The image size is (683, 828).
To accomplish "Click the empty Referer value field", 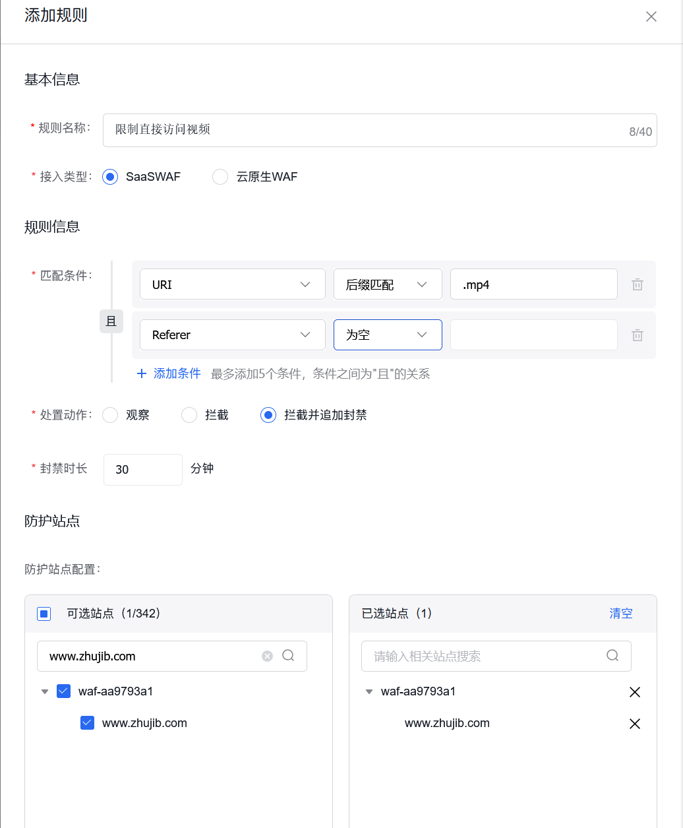I will point(534,334).
